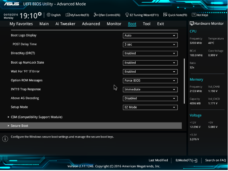Open the Wait For 'F1' If Error dropdown
The image size is (228, 171).
tap(150, 72)
